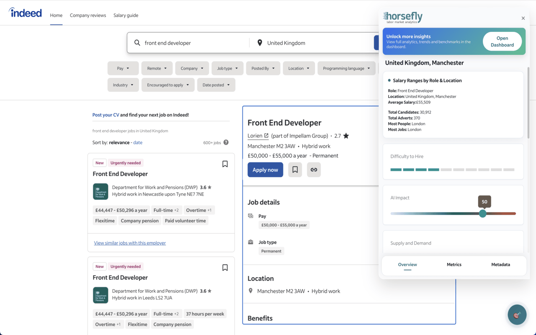The image size is (536, 335).
Task: Switch to Horsefly Metadata tab
Action: coord(500,265)
